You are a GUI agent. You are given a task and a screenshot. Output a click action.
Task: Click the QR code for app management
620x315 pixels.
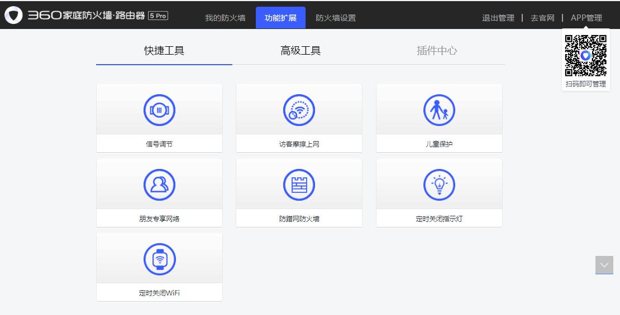[x=585, y=56]
